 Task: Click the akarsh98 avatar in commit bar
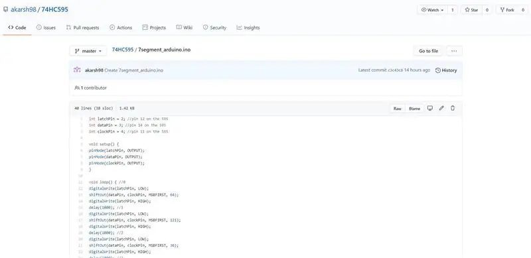click(x=77, y=70)
